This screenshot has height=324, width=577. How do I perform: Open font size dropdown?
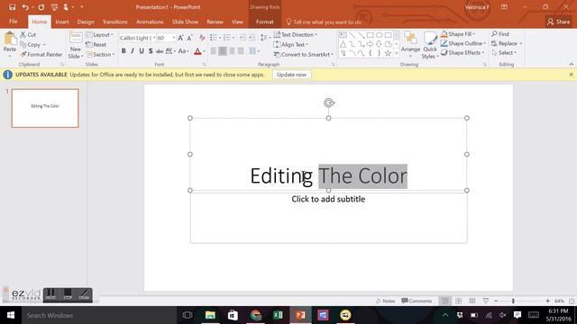pyautogui.click(x=174, y=38)
